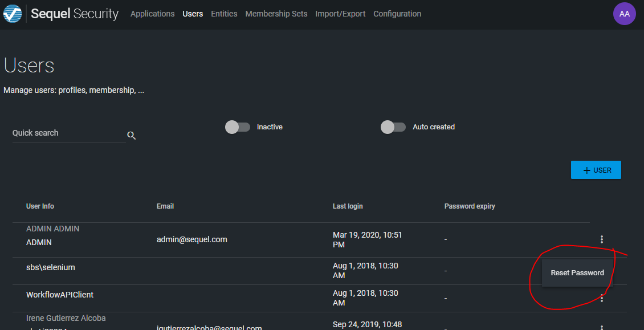
Task: Open the Applications nav item
Action: click(x=152, y=14)
